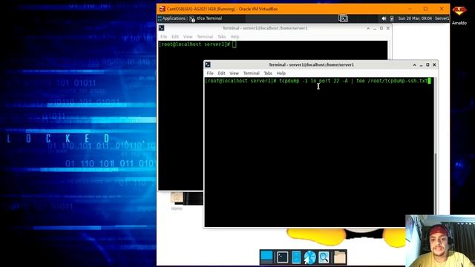
Task: Open Terminal menu in the background terminal
Action: pyautogui.click(x=205, y=36)
